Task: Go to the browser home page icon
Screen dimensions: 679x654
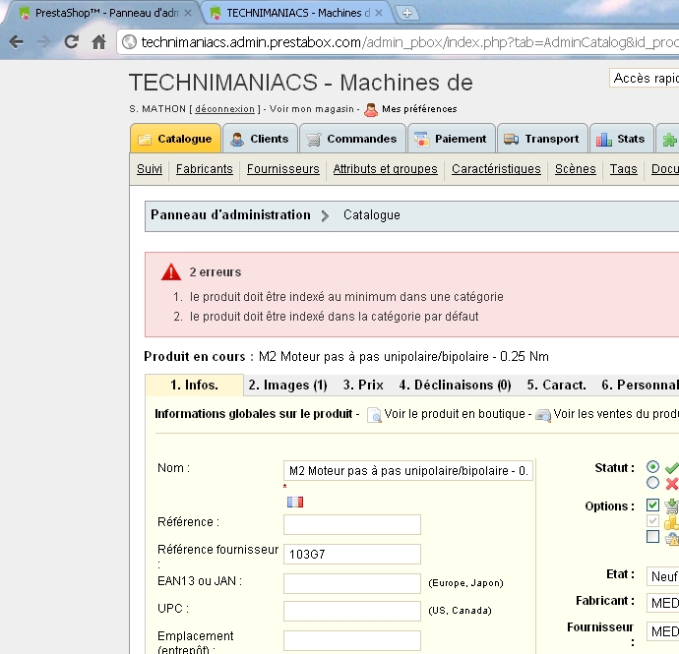Action: (x=99, y=42)
